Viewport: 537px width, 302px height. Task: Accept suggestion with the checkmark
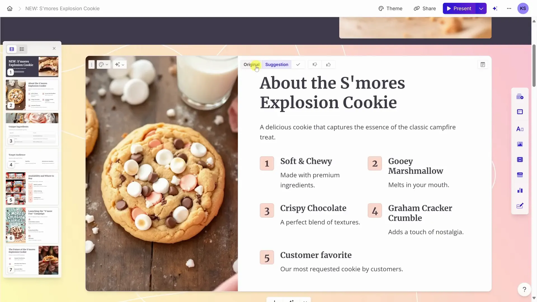tap(298, 65)
